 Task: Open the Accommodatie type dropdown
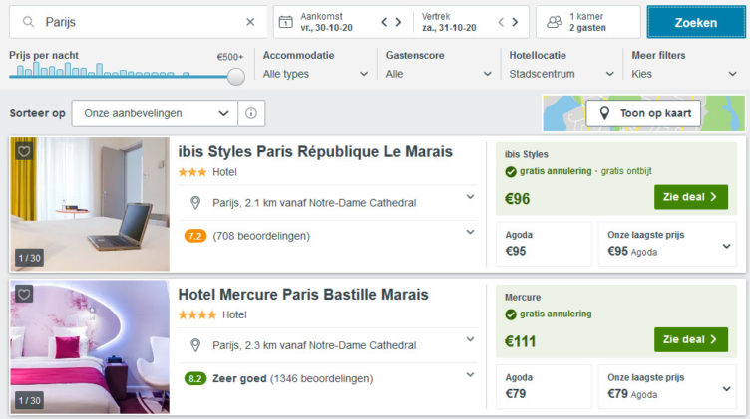tap(315, 74)
